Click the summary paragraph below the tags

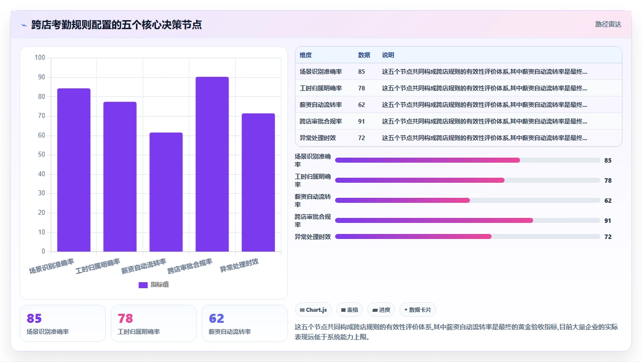coord(456,332)
